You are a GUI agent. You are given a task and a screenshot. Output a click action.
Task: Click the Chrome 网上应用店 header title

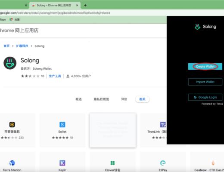click(19, 31)
